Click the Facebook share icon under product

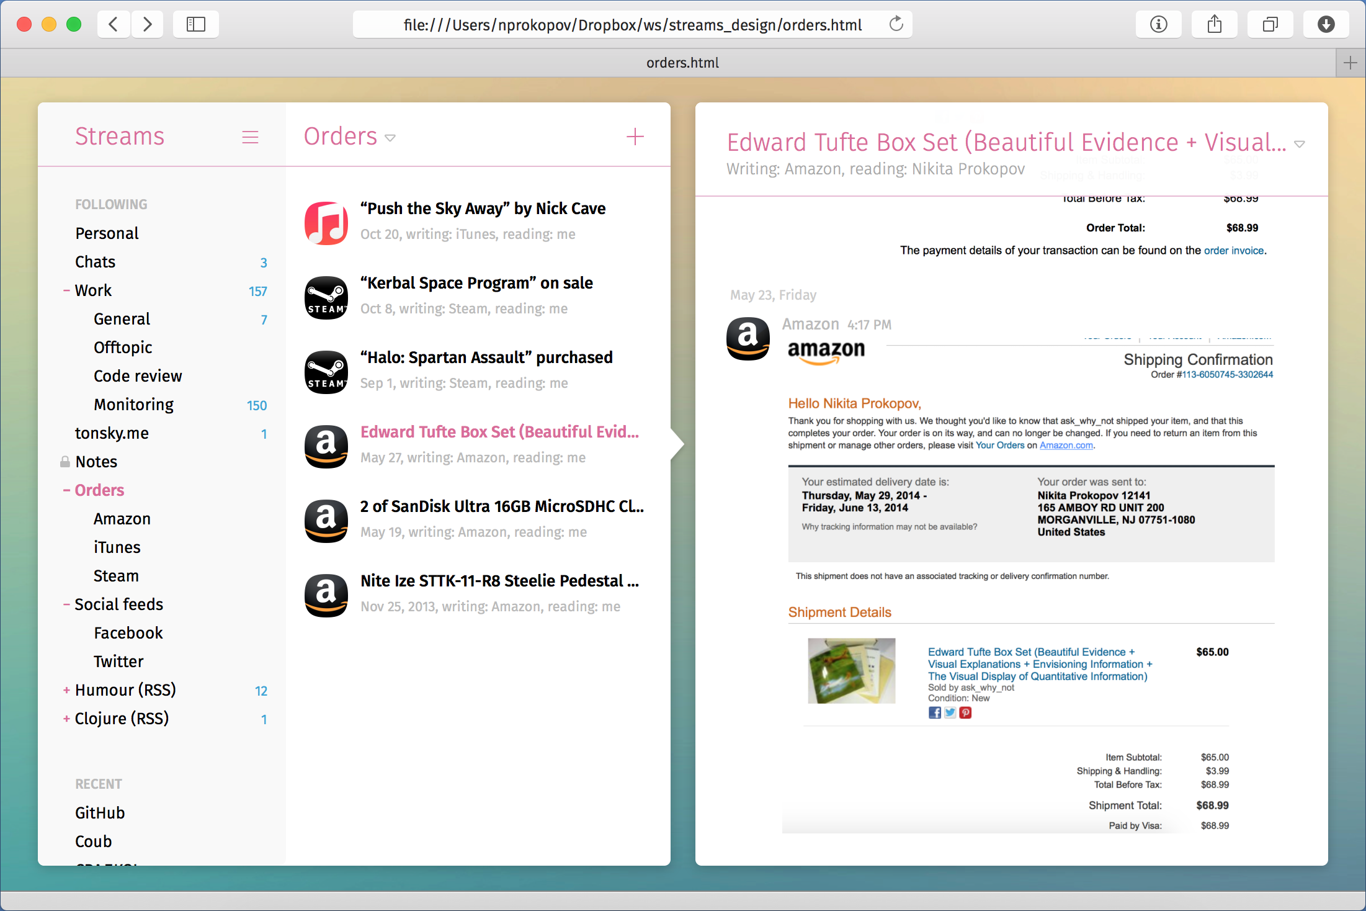(934, 712)
